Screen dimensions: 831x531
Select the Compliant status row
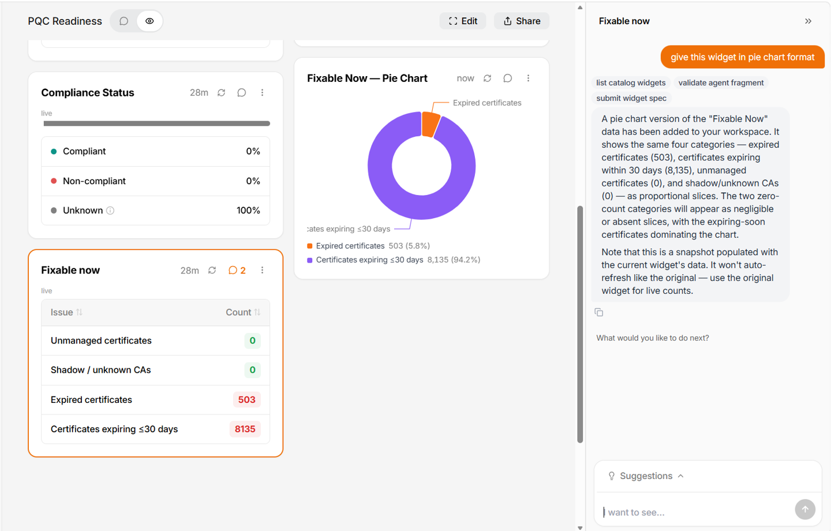tap(155, 151)
